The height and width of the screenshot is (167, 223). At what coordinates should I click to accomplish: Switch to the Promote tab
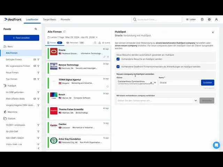click(66, 19)
